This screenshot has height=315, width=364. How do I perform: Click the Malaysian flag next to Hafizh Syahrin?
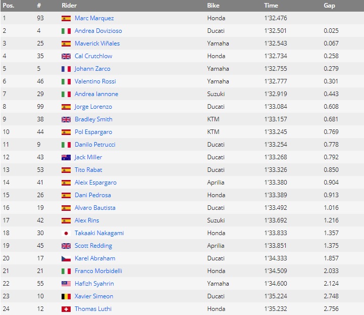pyautogui.click(x=66, y=284)
